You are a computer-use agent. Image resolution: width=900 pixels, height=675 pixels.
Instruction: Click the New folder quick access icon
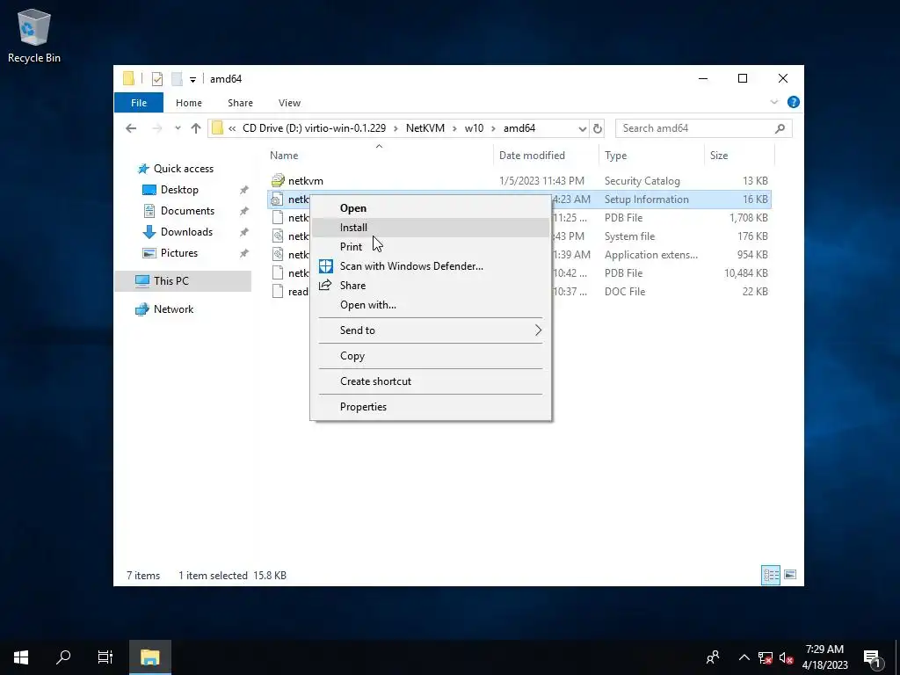(177, 79)
